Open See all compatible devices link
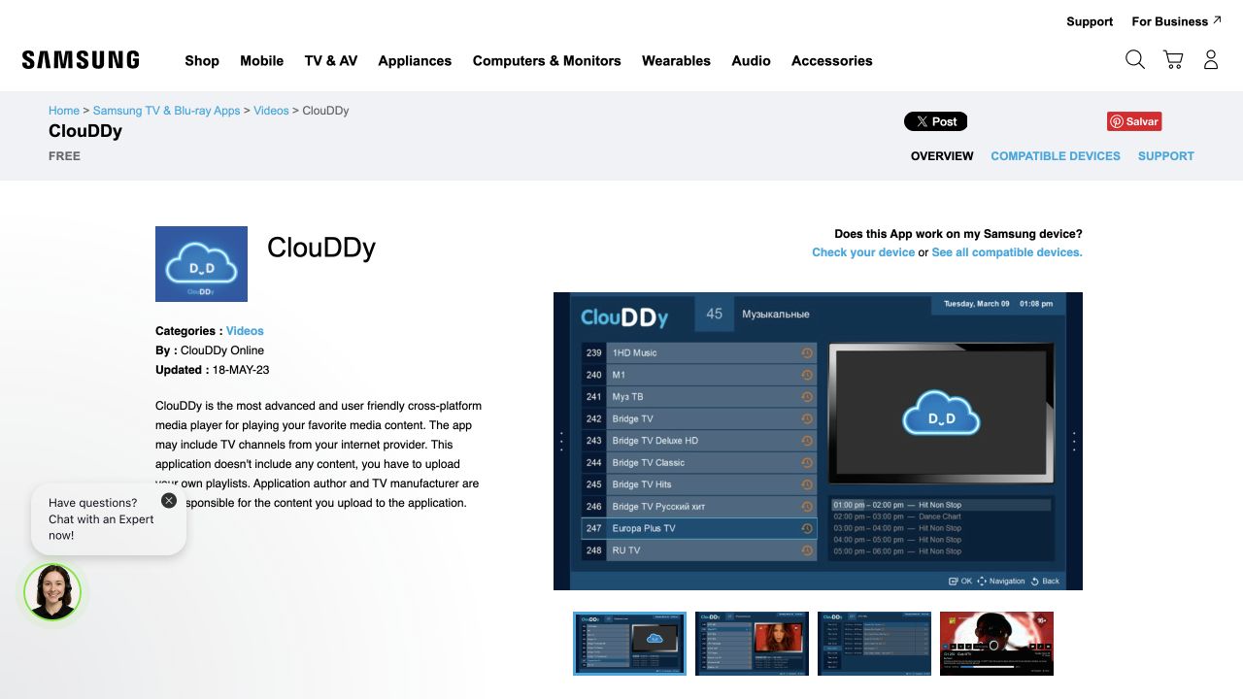This screenshot has height=699, width=1243. (x=1007, y=252)
